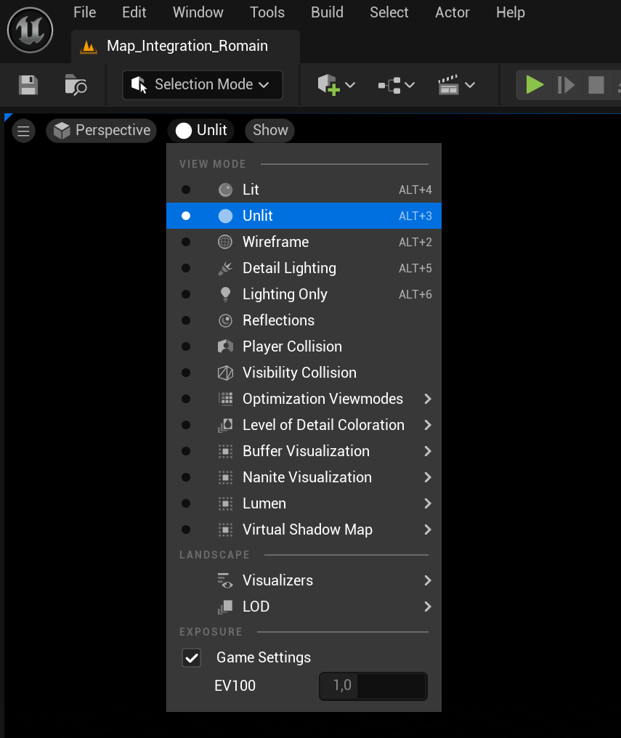Click the Player Collision icon
The image size is (621, 738).
coord(225,346)
